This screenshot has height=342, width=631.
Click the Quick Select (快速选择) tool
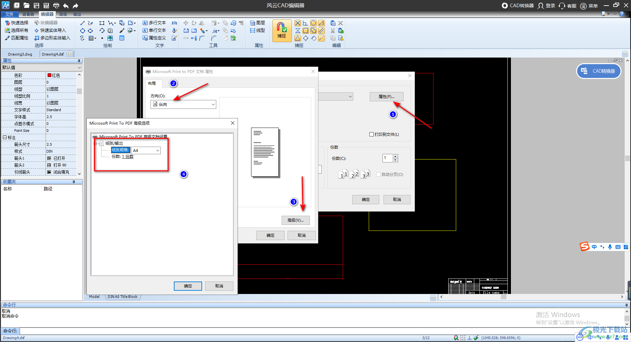pyautogui.click(x=17, y=23)
